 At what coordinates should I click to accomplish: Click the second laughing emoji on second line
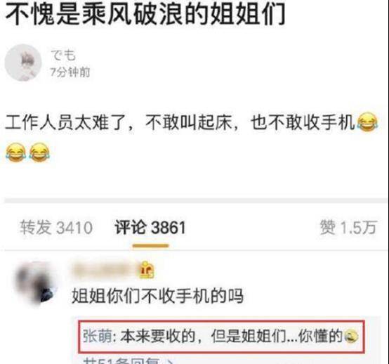click(x=39, y=152)
